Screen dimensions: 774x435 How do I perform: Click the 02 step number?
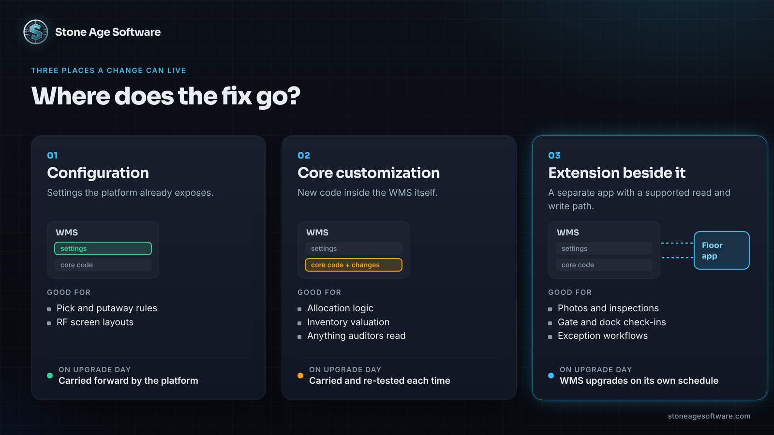(304, 156)
